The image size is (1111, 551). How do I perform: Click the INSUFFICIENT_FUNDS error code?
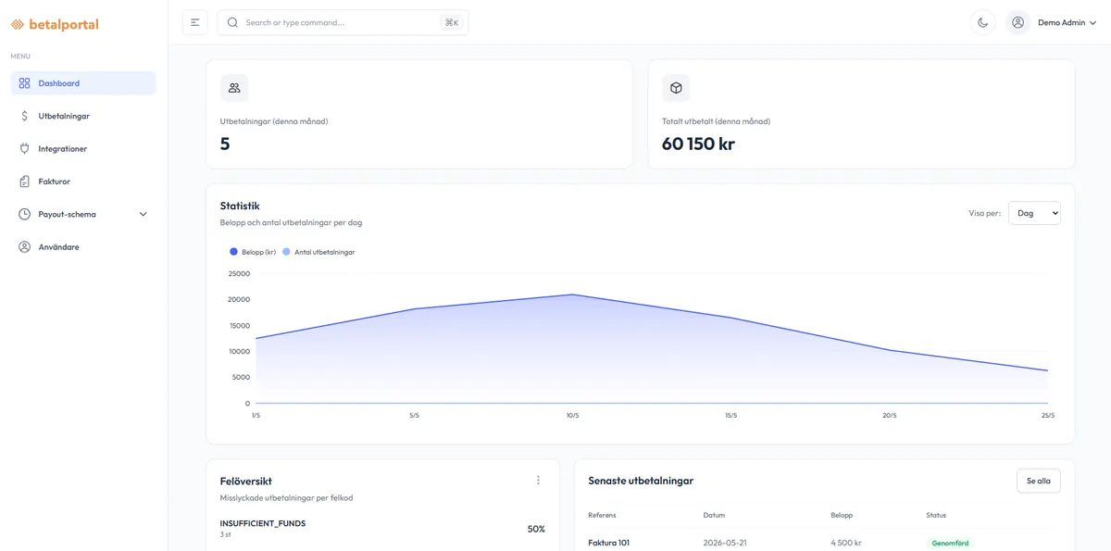click(262, 523)
